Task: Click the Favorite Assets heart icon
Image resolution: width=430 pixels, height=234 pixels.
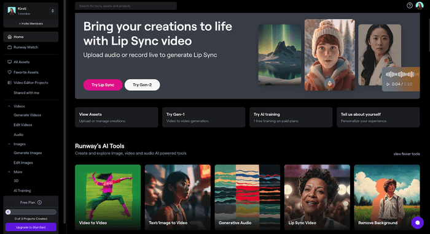Action: pyautogui.click(x=10, y=72)
